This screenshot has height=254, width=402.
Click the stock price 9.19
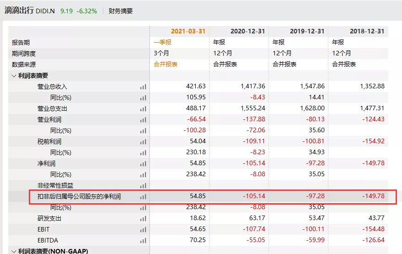pyautogui.click(x=66, y=11)
